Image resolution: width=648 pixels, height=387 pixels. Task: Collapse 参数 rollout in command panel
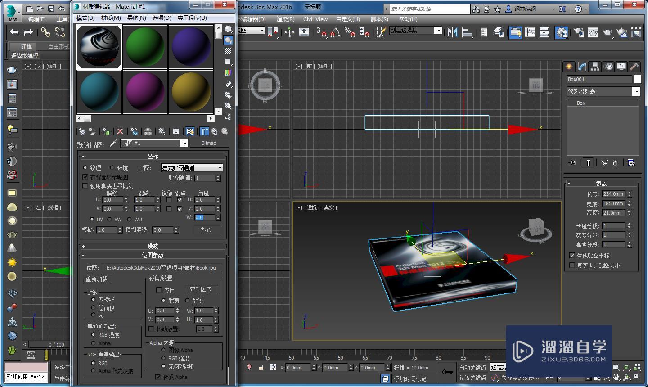(x=601, y=183)
